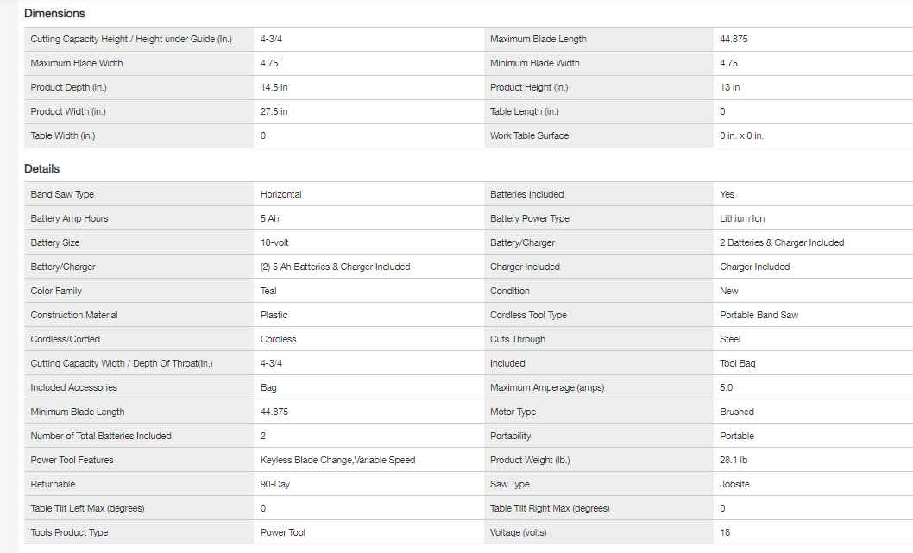Click the Product Depth value 14.5 in
The height and width of the screenshot is (553, 913).
[274, 87]
